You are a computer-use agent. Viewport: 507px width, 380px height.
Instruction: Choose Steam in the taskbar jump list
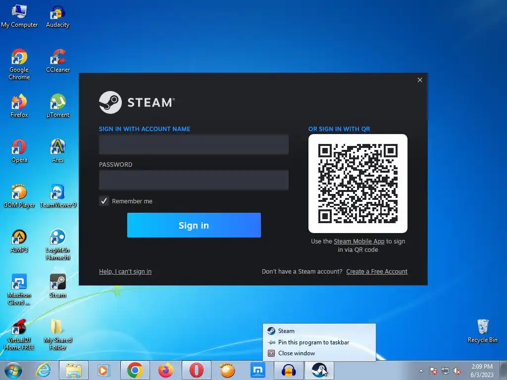coord(319,331)
